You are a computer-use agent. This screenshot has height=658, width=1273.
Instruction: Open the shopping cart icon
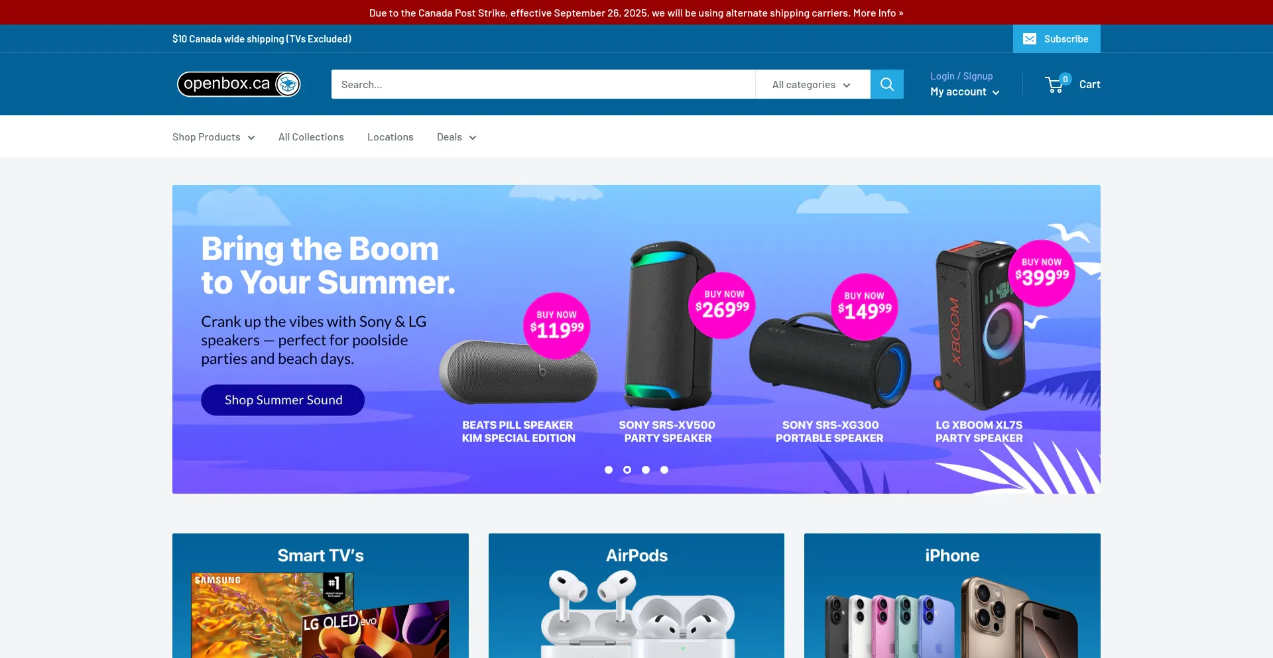(x=1054, y=85)
